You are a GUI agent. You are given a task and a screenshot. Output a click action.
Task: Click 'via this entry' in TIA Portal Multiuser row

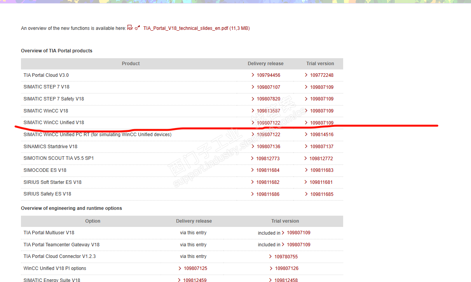coord(193,233)
